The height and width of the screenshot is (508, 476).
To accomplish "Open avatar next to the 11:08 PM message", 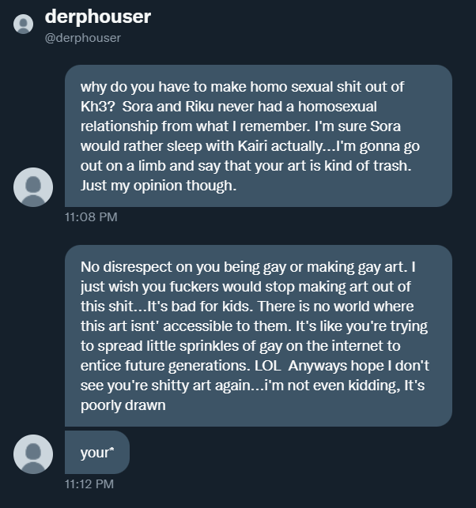I will (x=33, y=186).
